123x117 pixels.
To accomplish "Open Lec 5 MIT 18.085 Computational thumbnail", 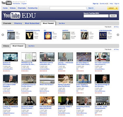I will click(102, 101).
